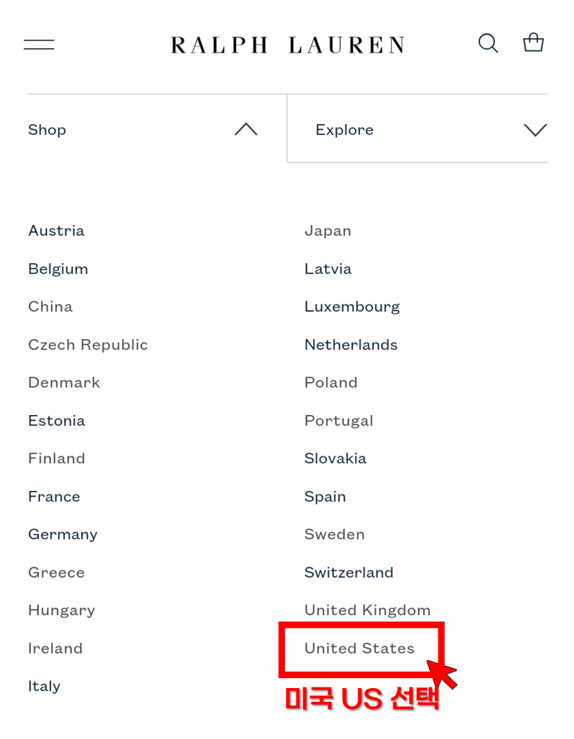Choose United Kingdom country link
Viewport: 574px width, 739px height.
367,610
